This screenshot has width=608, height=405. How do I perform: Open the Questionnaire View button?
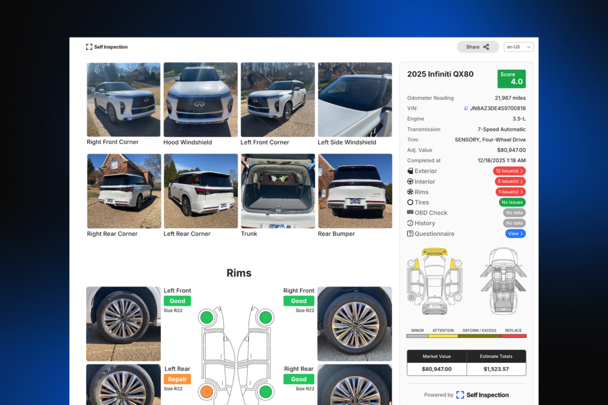pyautogui.click(x=515, y=234)
